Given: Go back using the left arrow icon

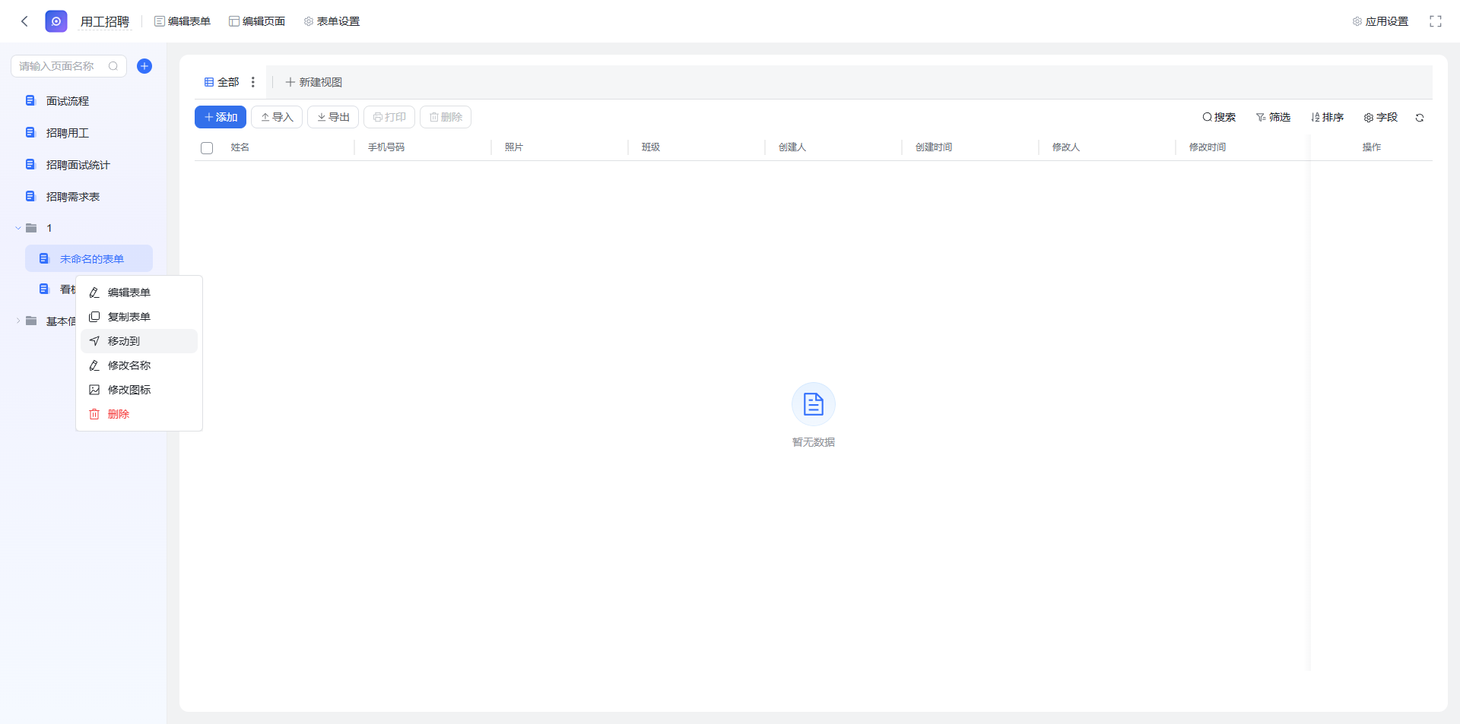Looking at the screenshot, I should [x=24, y=21].
